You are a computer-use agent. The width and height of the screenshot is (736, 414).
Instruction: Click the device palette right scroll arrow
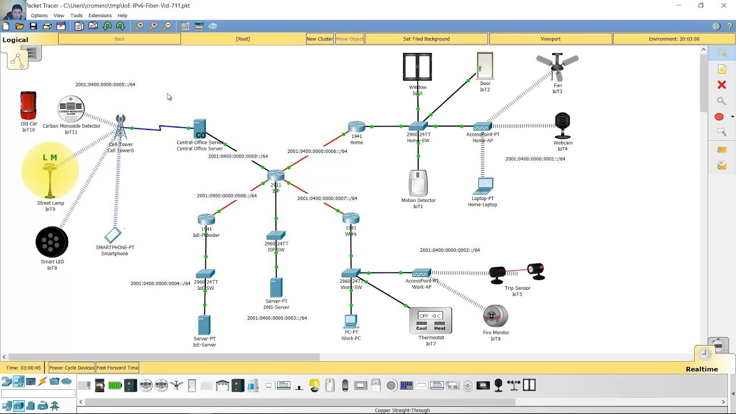(x=724, y=402)
